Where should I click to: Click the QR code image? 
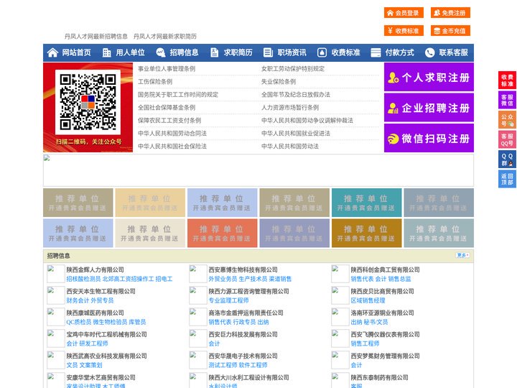coord(88,102)
